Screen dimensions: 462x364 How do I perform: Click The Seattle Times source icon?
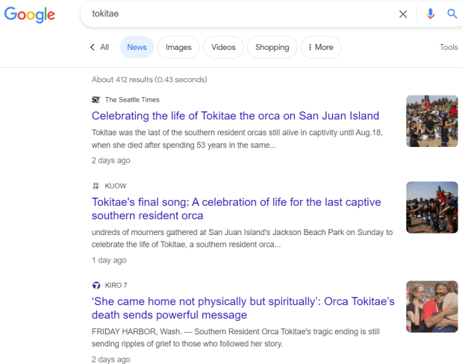pyautogui.click(x=96, y=99)
